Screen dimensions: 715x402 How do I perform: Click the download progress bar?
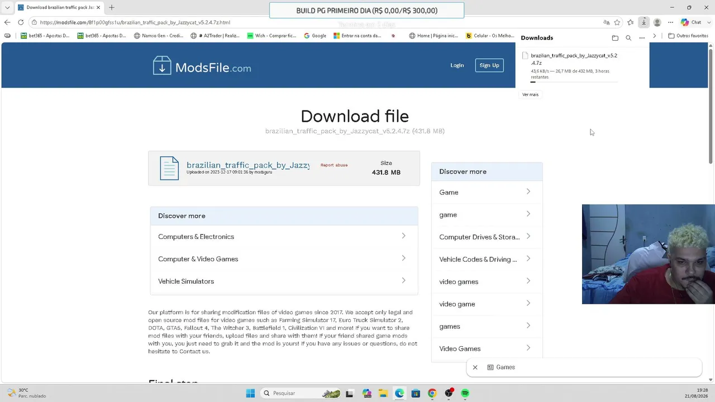pos(574,82)
